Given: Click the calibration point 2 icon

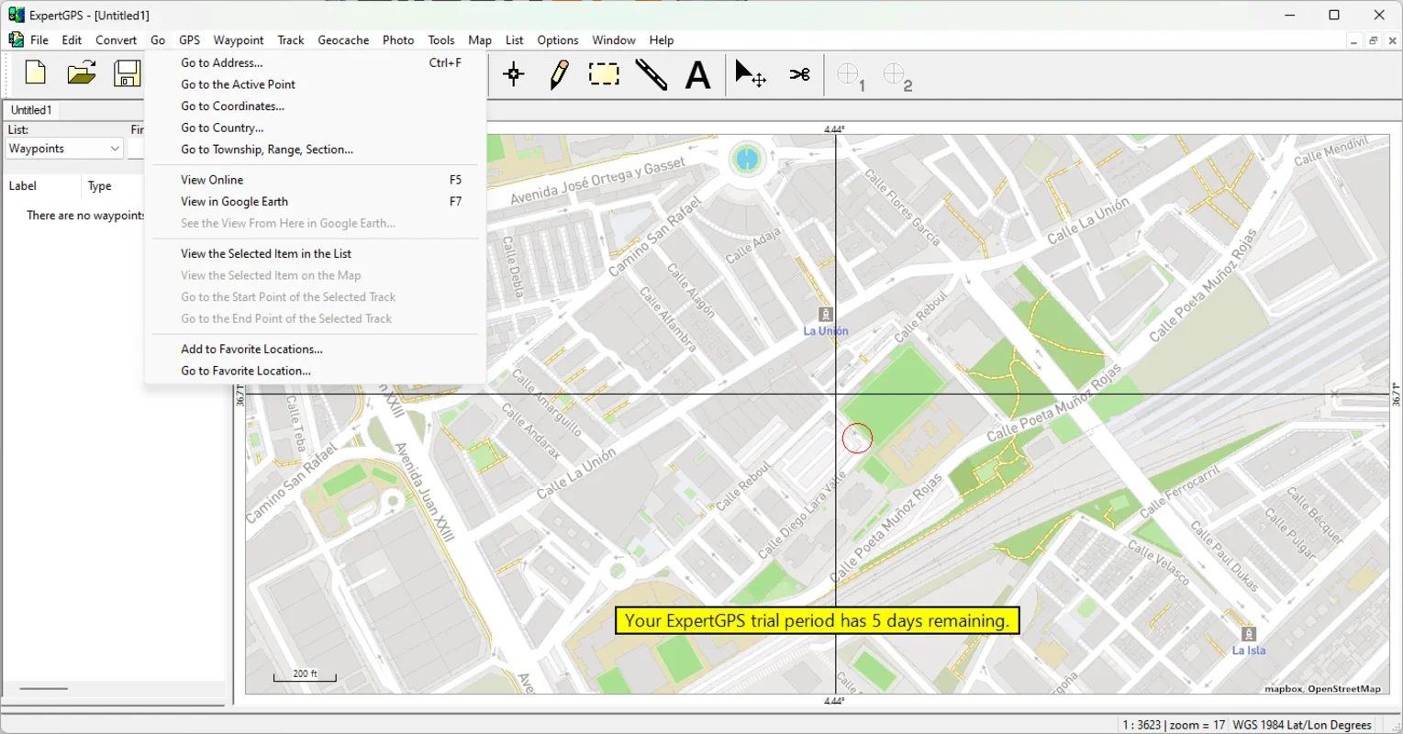Looking at the screenshot, I should click(x=897, y=77).
